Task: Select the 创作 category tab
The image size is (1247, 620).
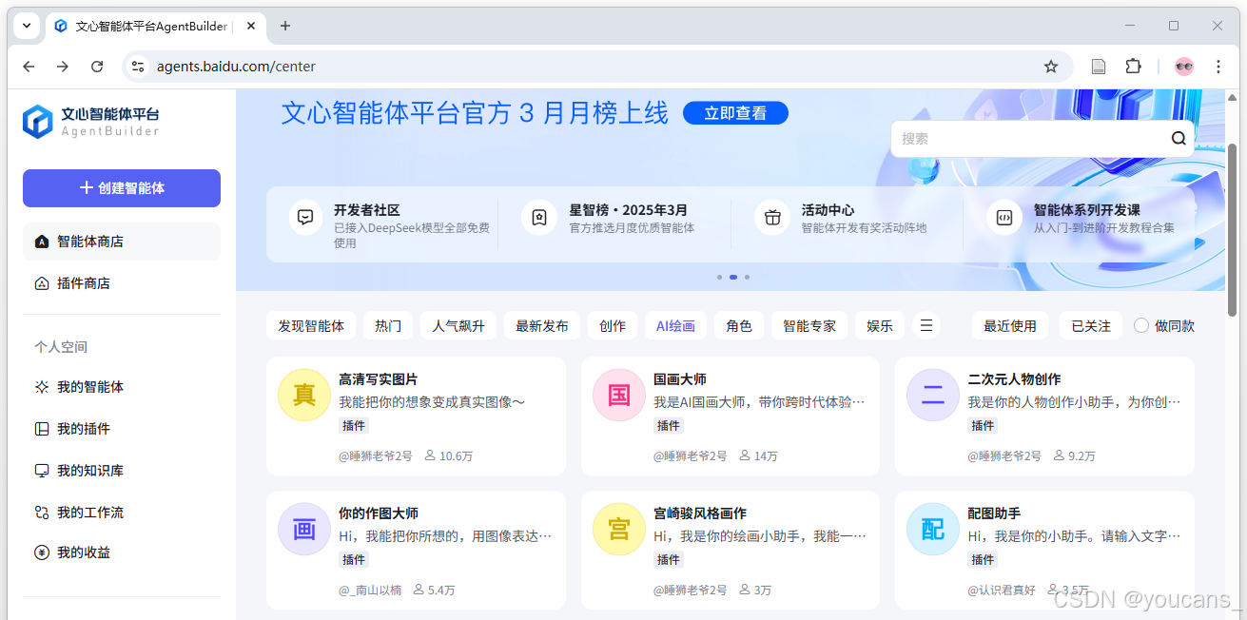Action: [613, 326]
